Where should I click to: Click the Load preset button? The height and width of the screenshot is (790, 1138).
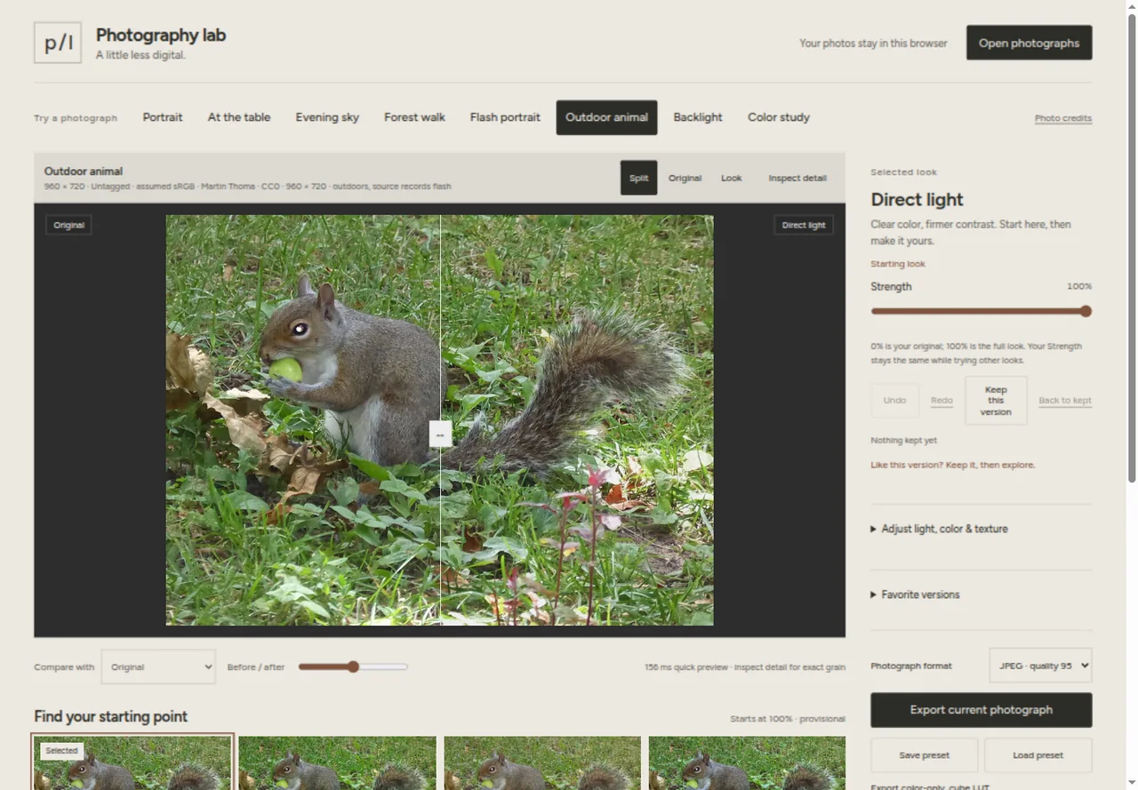(1038, 755)
